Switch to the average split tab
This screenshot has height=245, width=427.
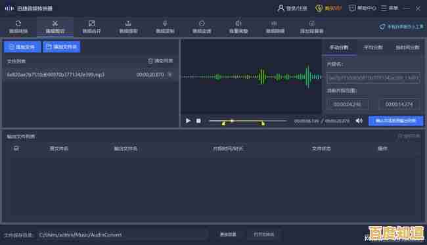(x=373, y=48)
